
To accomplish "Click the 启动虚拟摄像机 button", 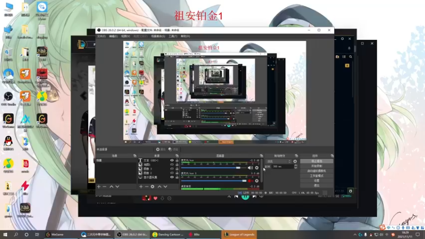I will click(317, 171).
